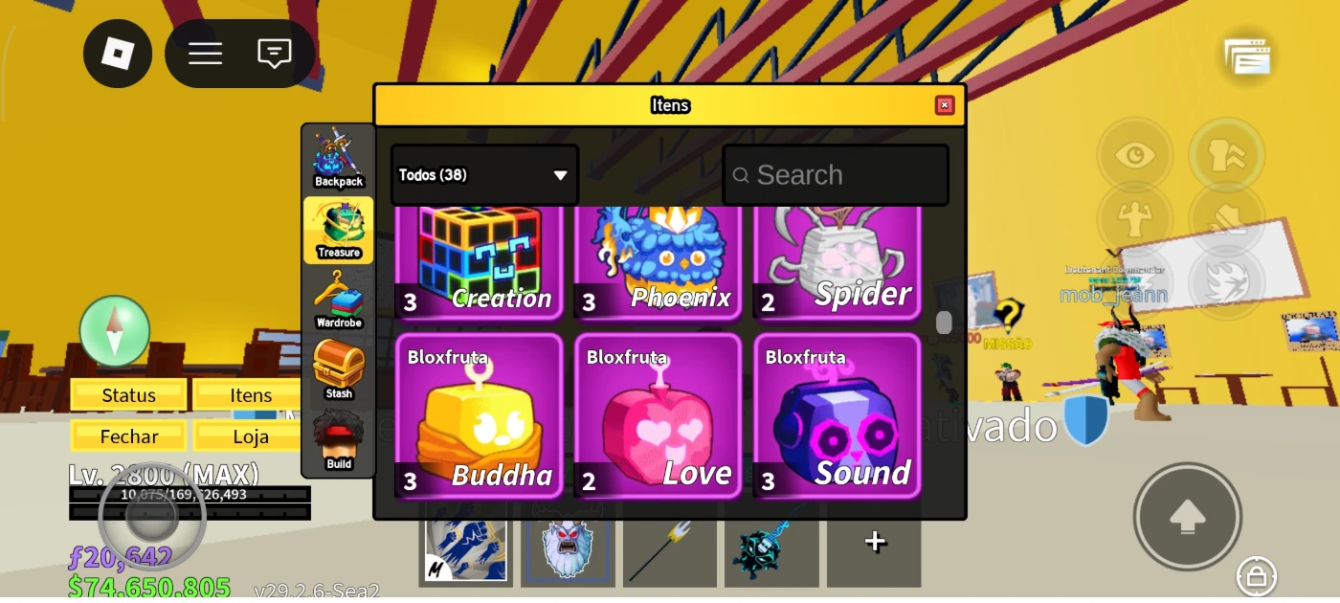Viewport: 1340px width, 603px height.
Task: Click the Search input field
Action: (836, 175)
